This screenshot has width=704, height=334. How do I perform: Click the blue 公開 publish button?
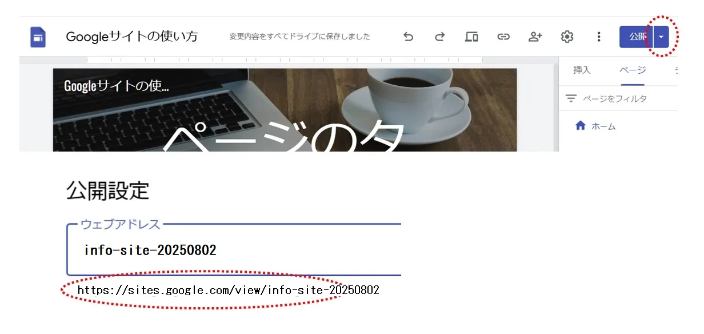[x=636, y=37]
